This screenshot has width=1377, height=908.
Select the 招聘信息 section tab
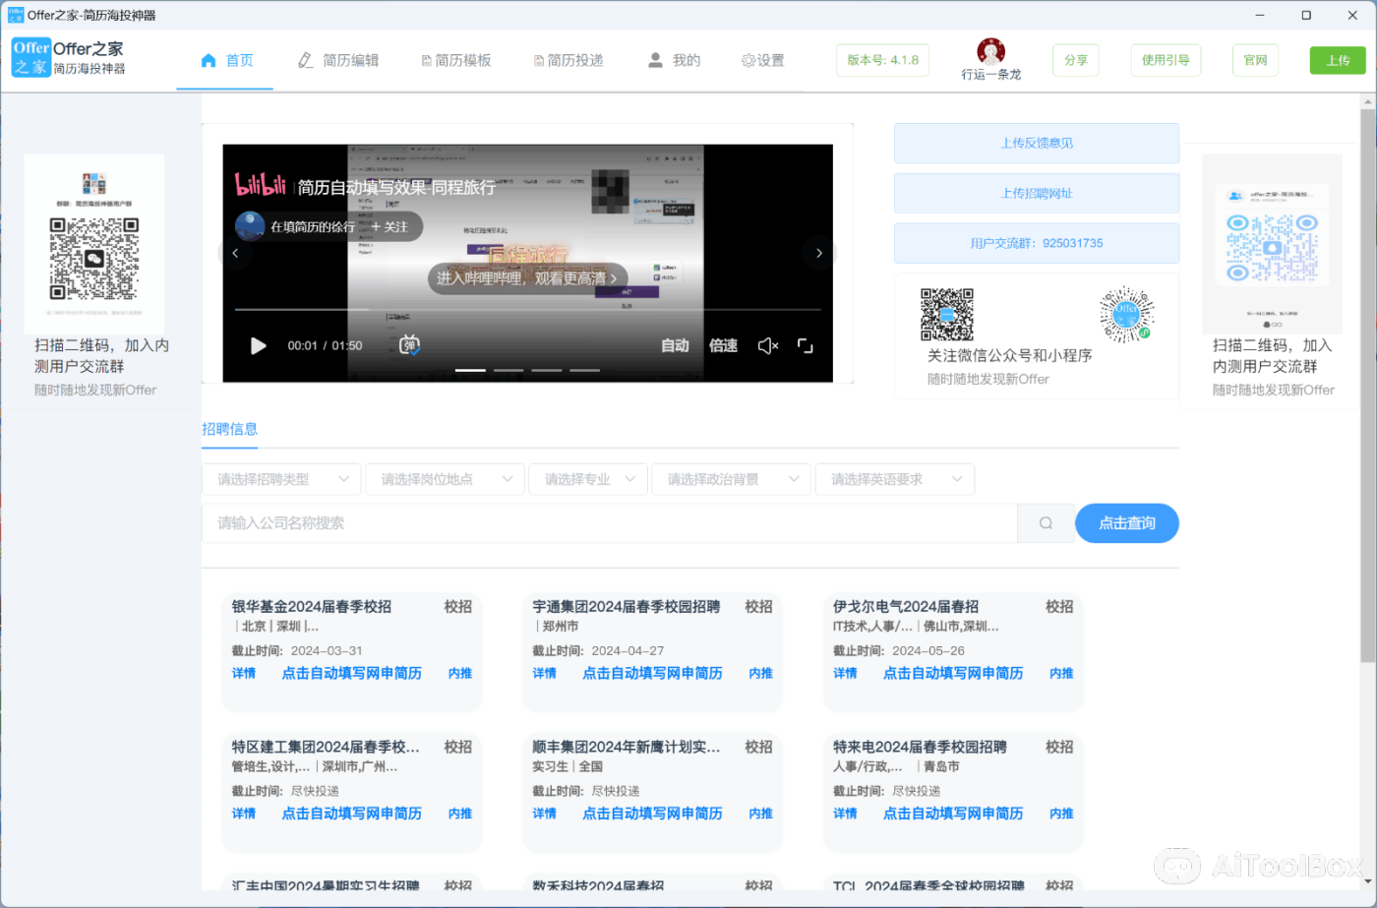point(229,429)
